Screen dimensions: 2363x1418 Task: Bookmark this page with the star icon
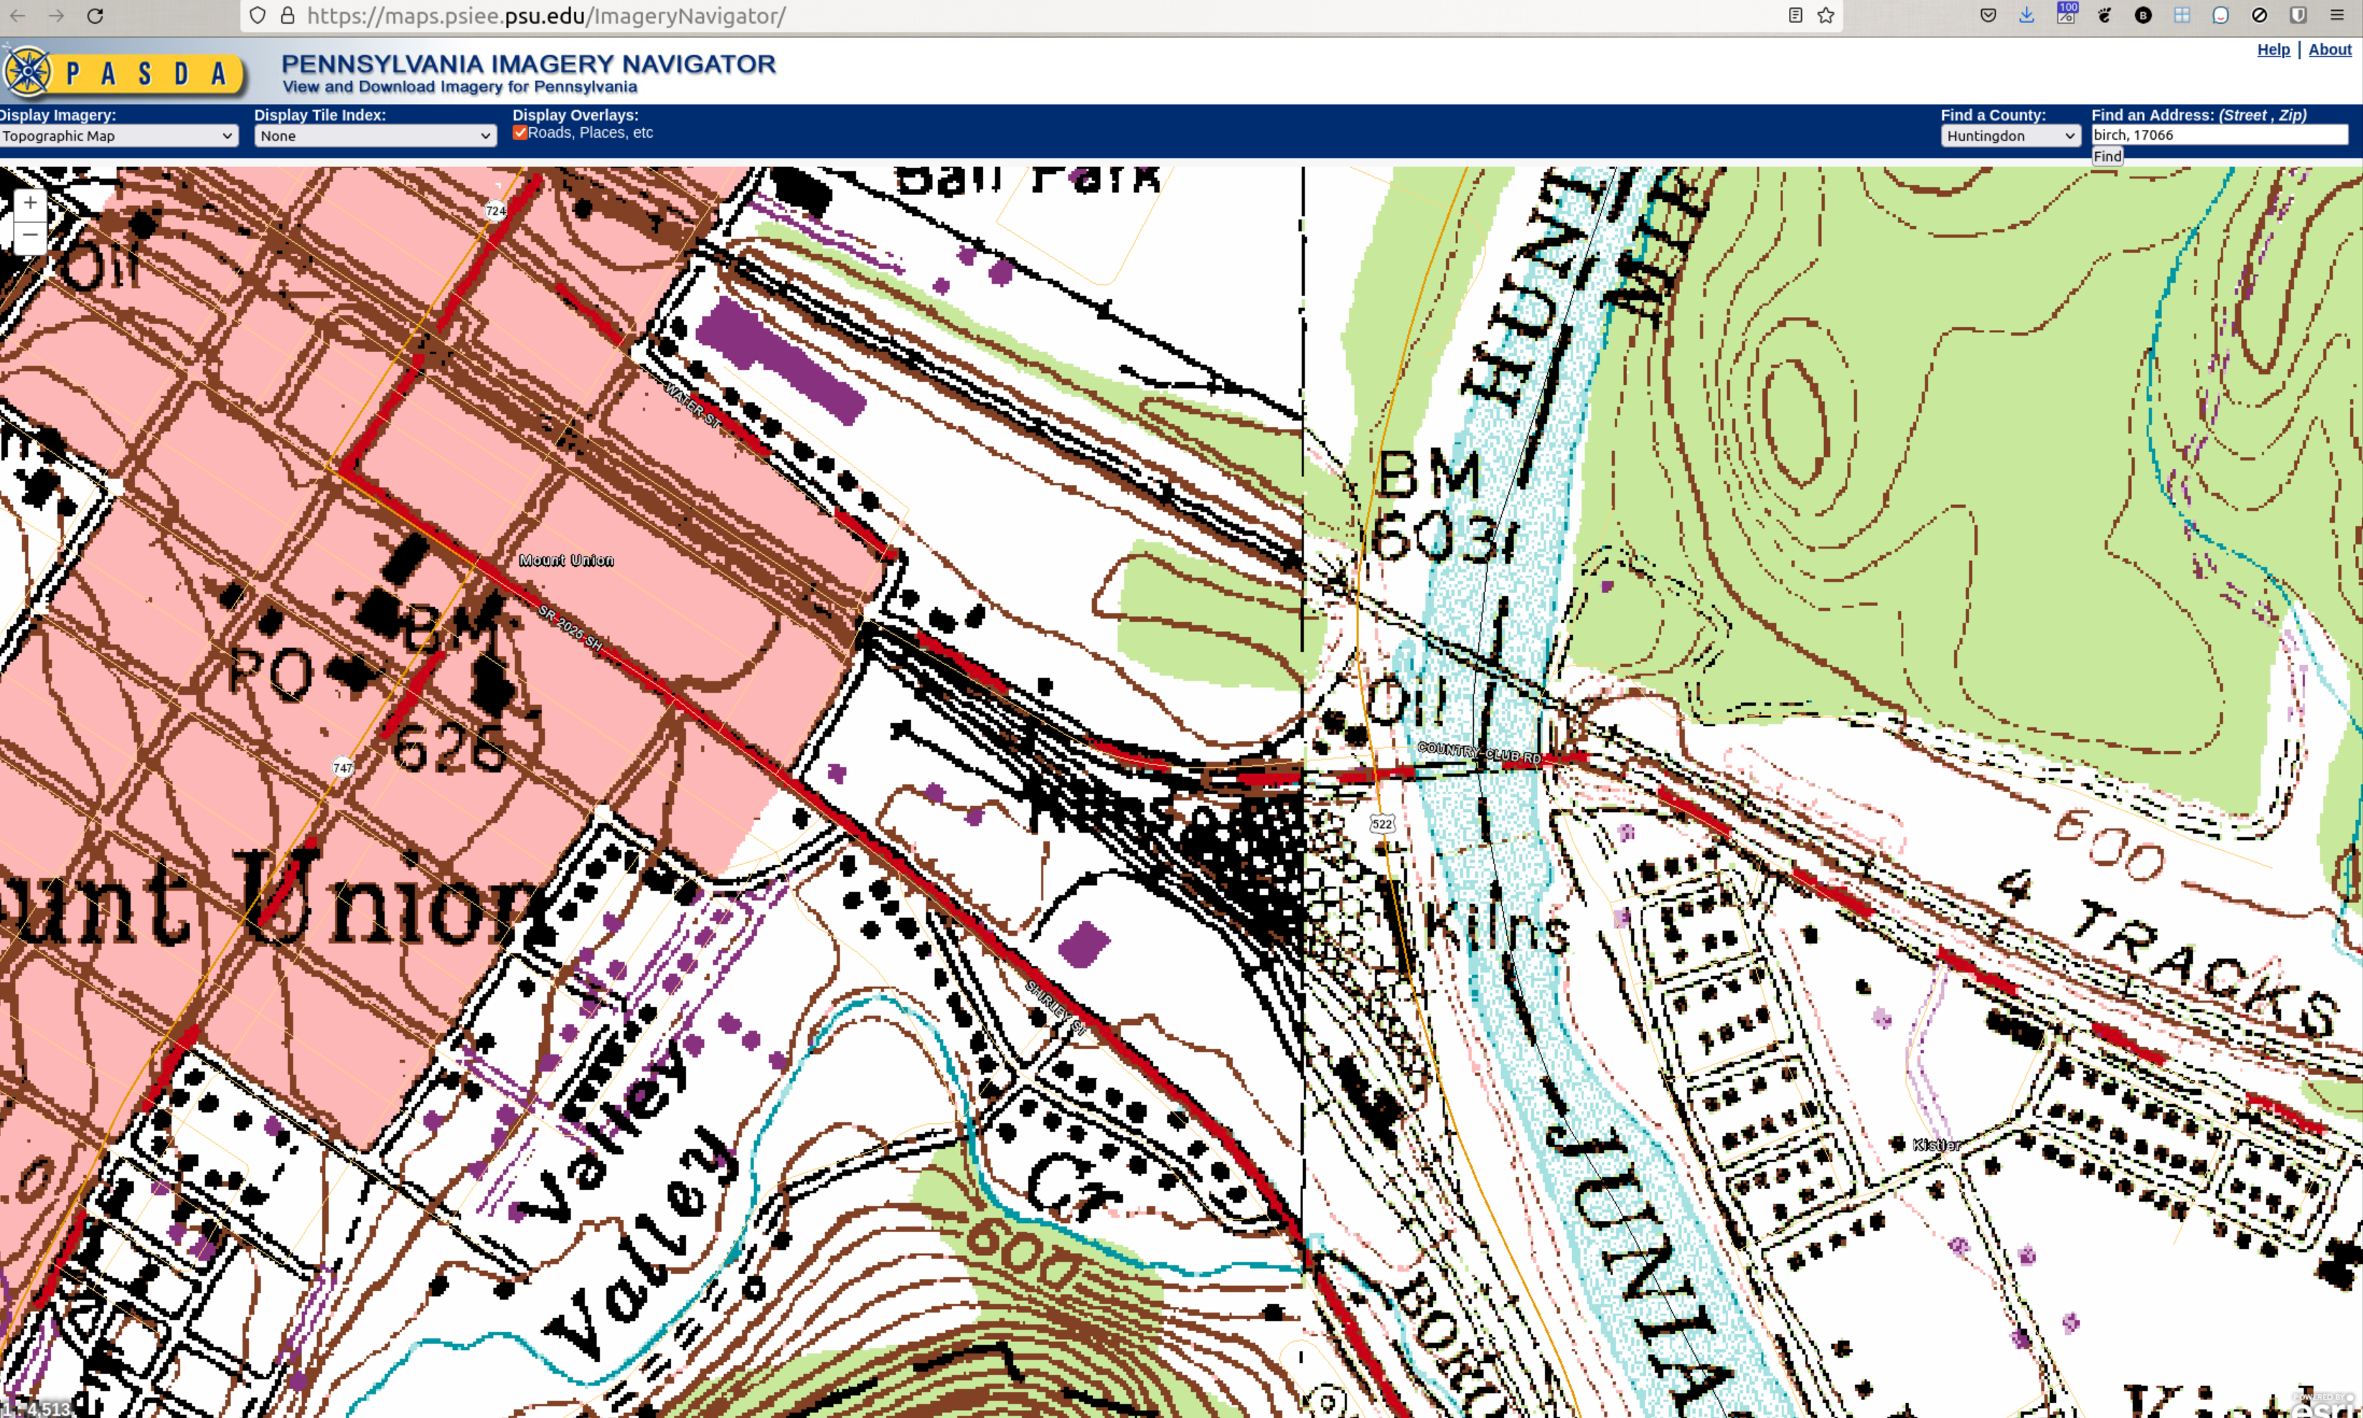(1826, 15)
